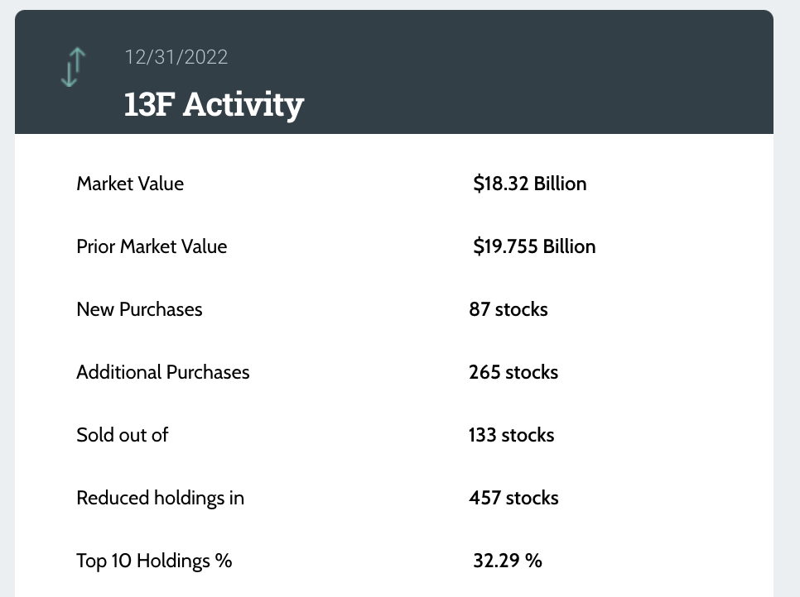
Task: Click the 32.29 % value
Action: click(508, 561)
